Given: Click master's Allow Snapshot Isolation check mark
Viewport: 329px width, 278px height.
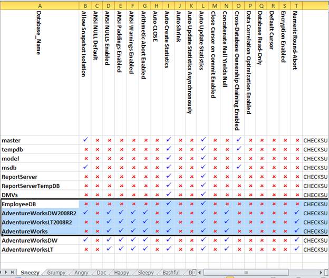Looking at the screenshot, I should [x=85, y=139].
